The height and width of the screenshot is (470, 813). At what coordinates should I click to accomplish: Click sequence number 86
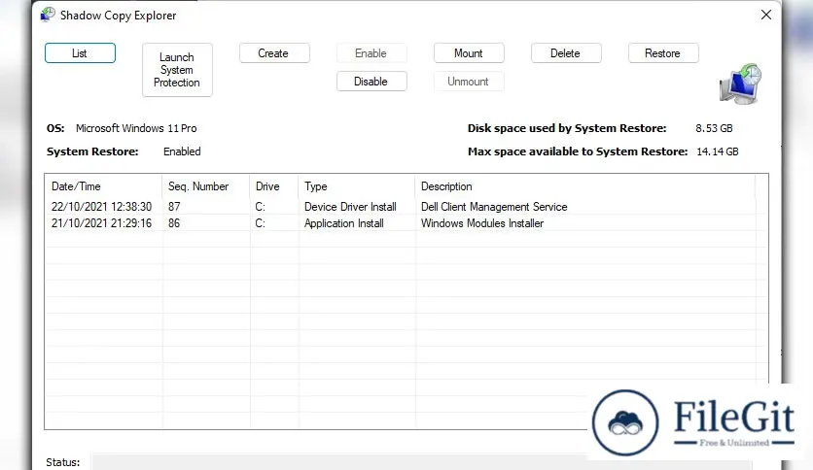tap(174, 223)
